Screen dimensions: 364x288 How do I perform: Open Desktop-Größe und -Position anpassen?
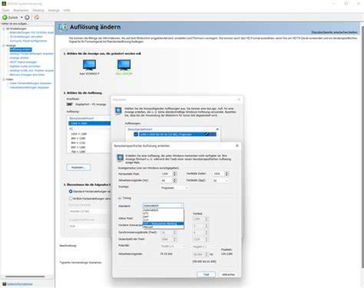[x=31, y=71]
